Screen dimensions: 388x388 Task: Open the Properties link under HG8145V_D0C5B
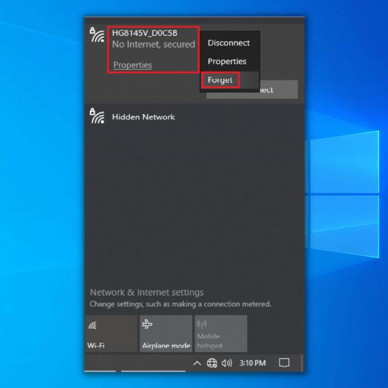(x=132, y=65)
